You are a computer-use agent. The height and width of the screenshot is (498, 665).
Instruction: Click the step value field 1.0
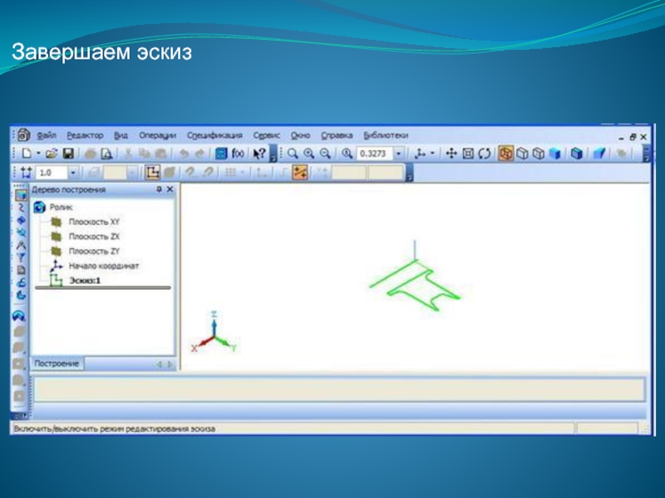[52, 173]
